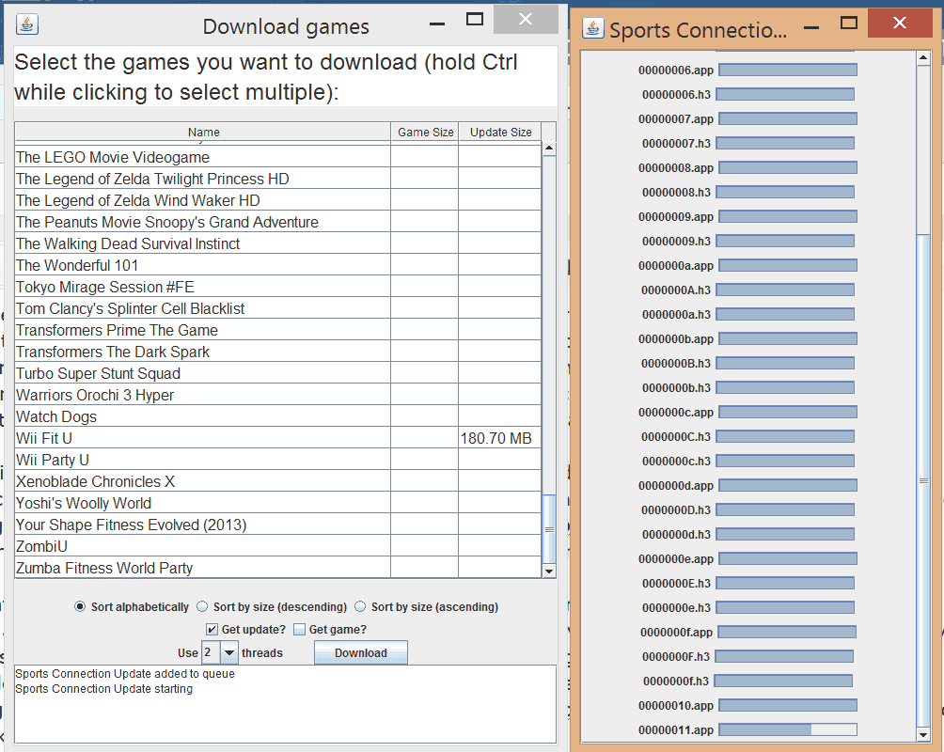Screen dimensions: 944x752
Task: Select Sort by size (ascending) option
Action: (x=360, y=606)
